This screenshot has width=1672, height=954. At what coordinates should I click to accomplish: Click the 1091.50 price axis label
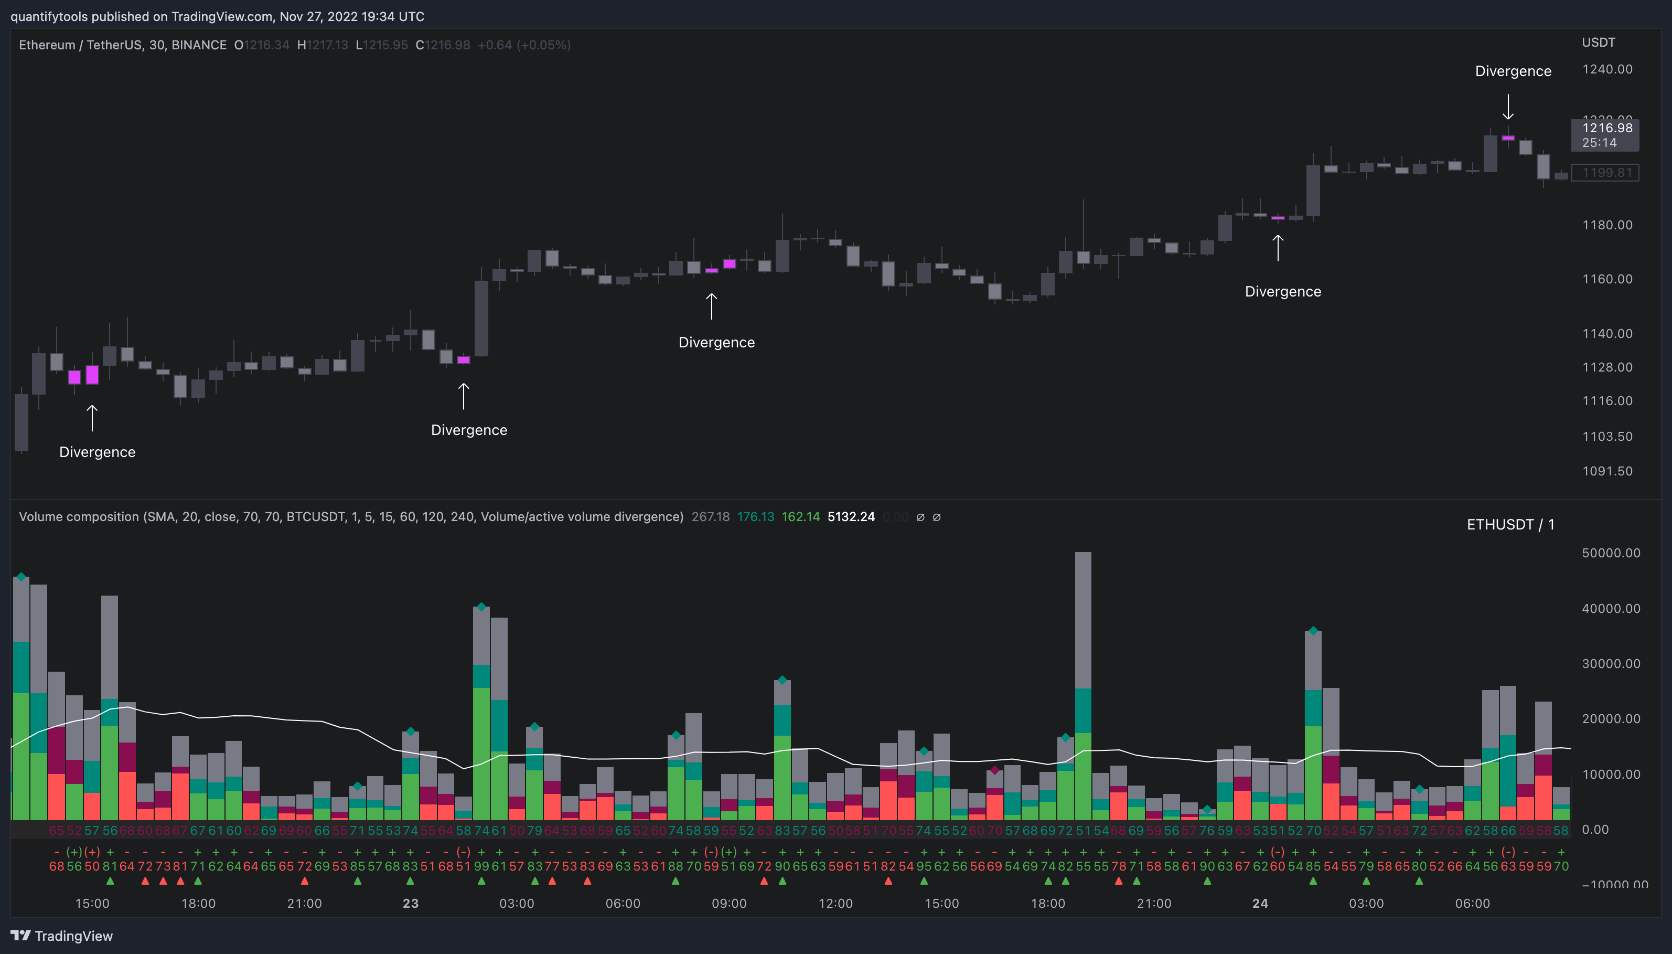pos(1606,471)
